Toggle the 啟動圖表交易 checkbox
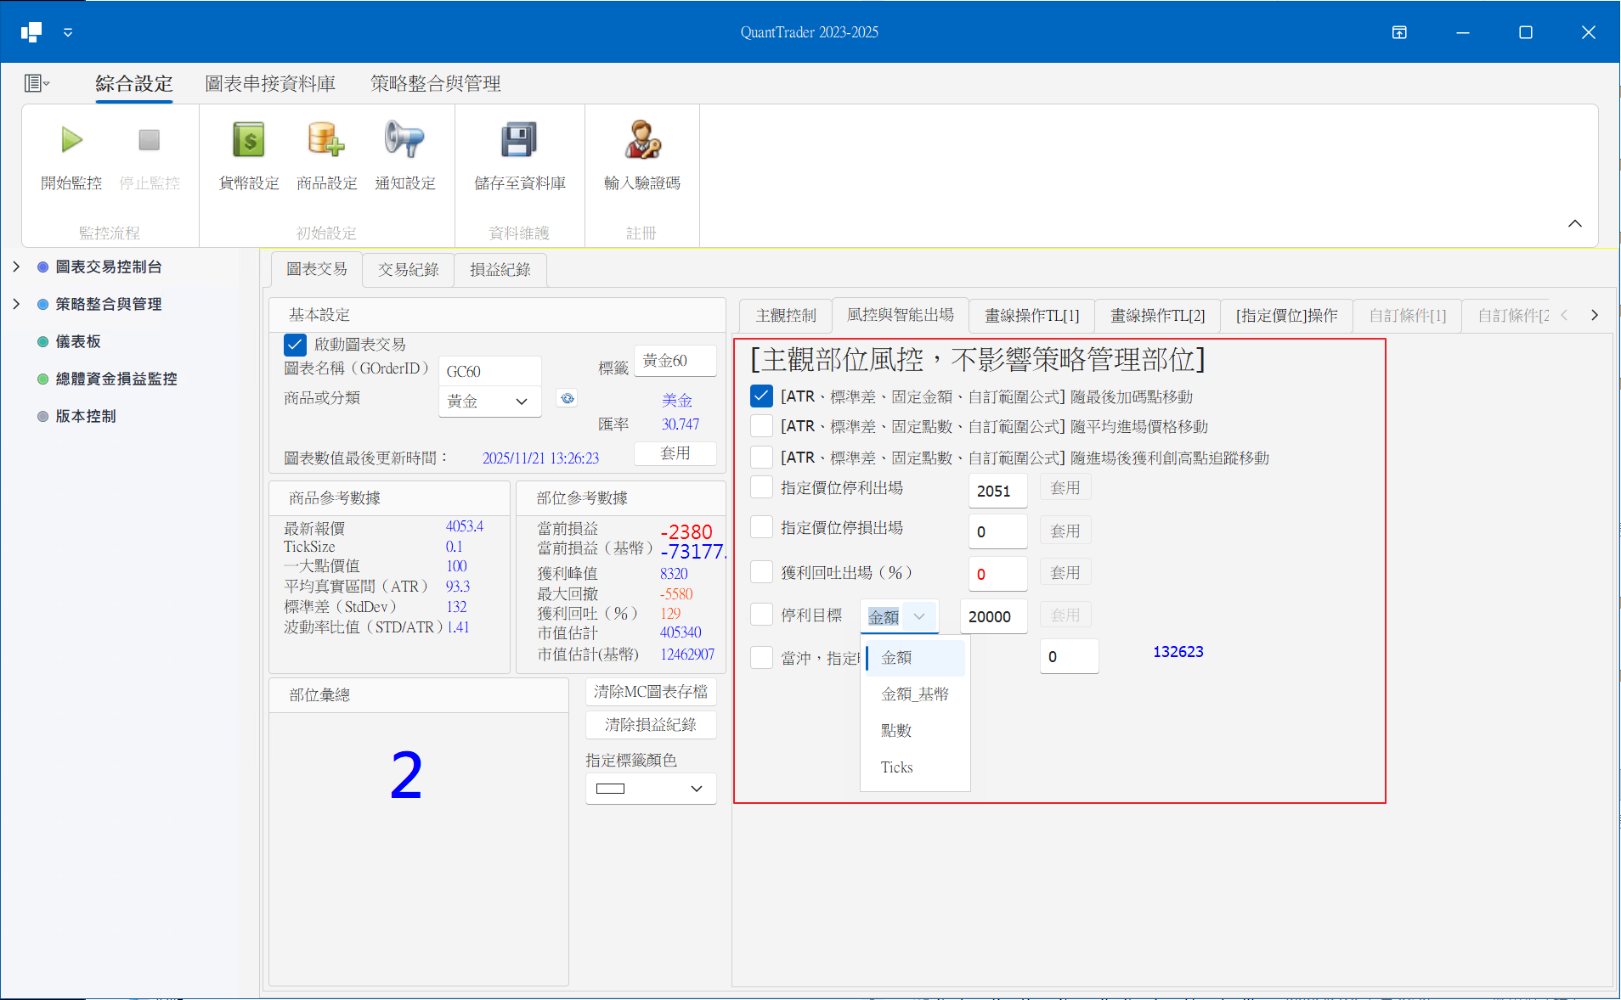Image resolution: width=1621 pixels, height=1000 pixels. tap(295, 344)
